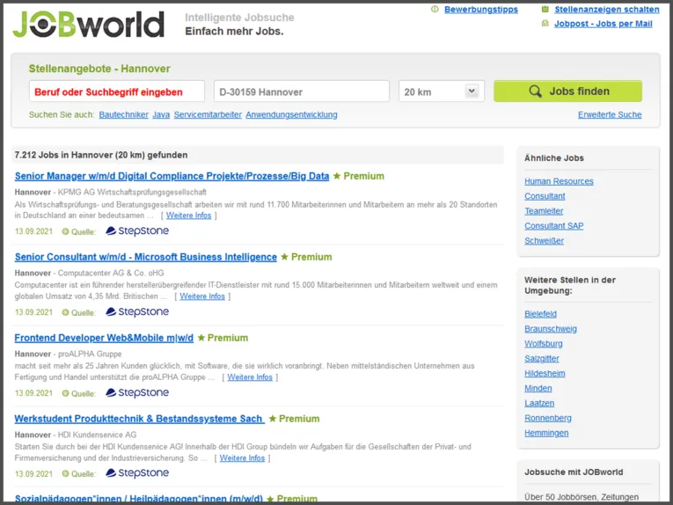The height and width of the screenshot is (505, 673).
Task: Open Senior Manager Digital Compliance job posting
Action: tap(172, 176)
